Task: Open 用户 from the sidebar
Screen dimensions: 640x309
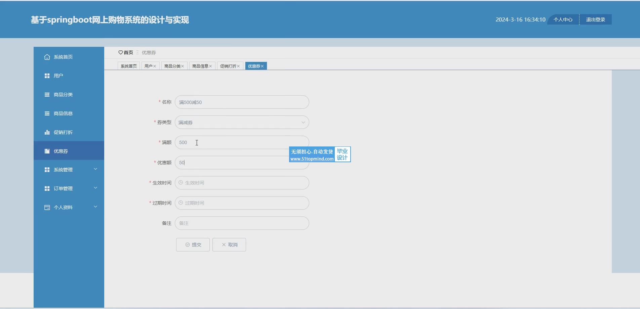Action: click(69, 76)
